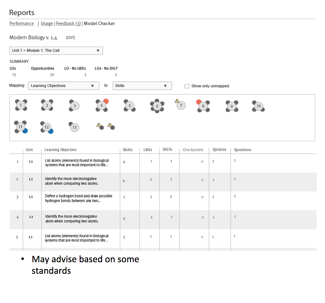Viewport: 325px width, 303px height.
Task: Click learning objective node 6 cluster
Action: pos(157,106)
